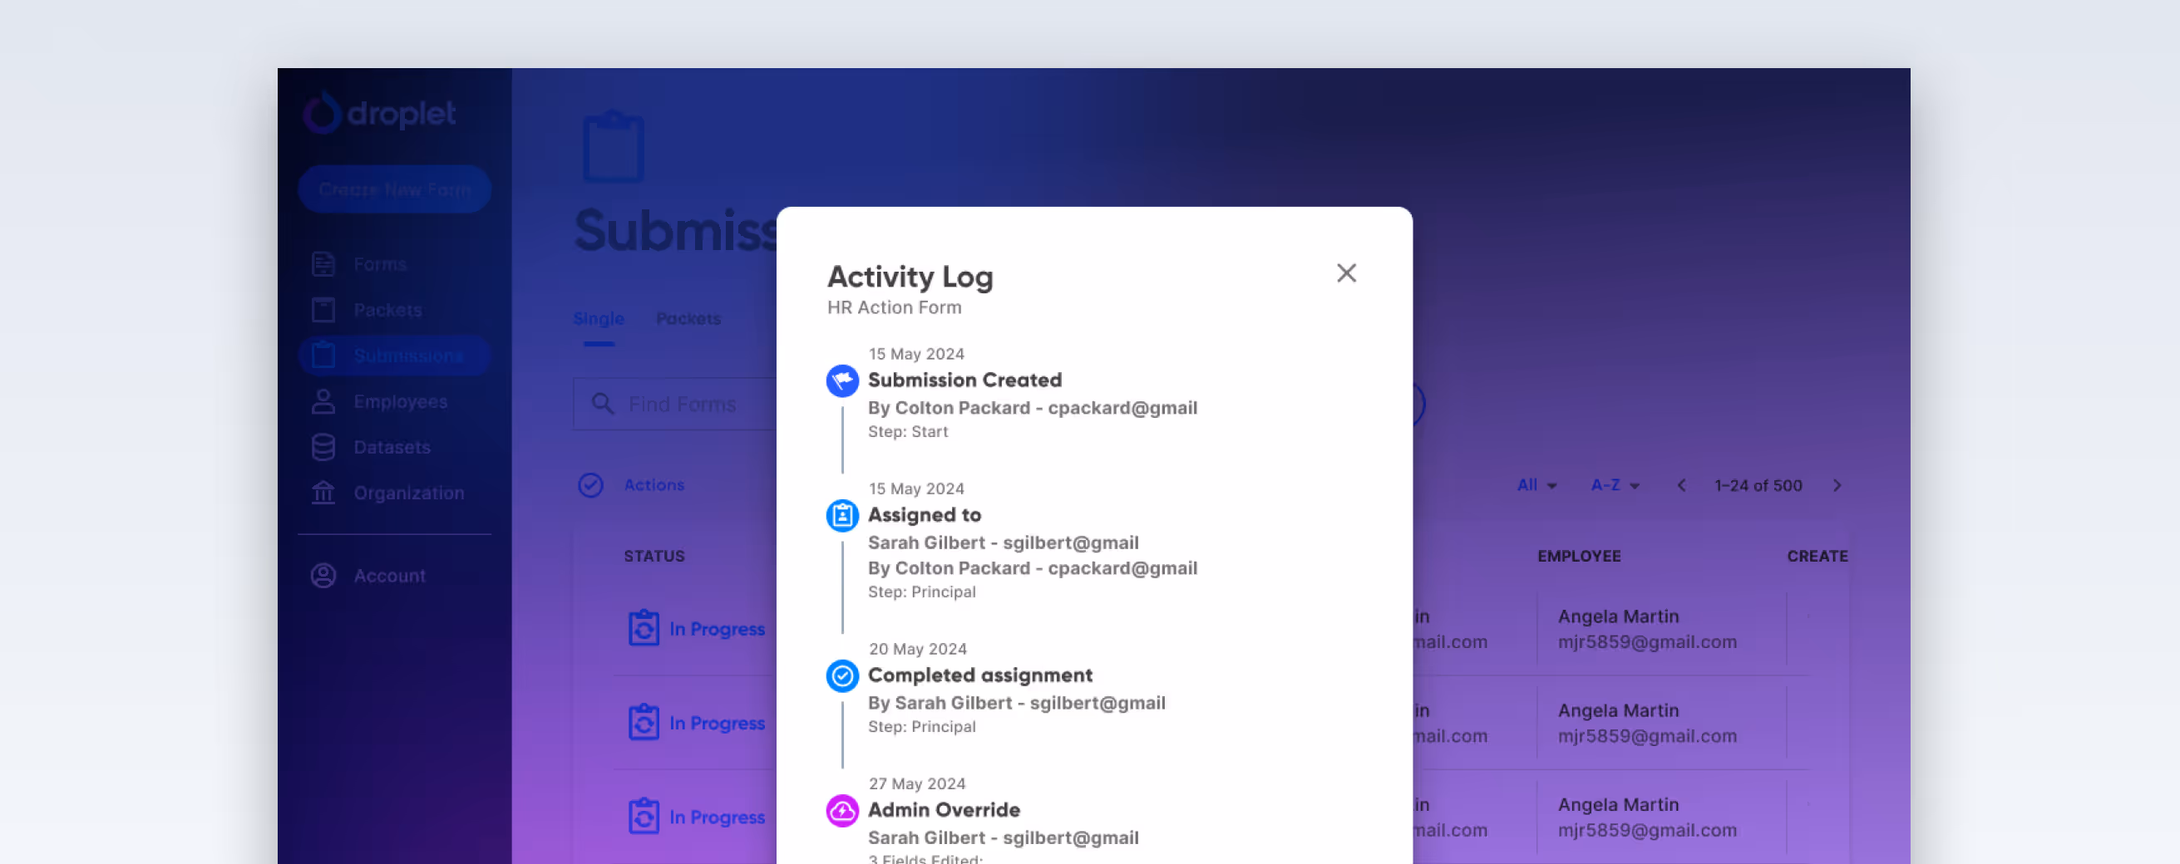Click the Find Forms search field
2180x864 pixels.
tap(675, 404)
